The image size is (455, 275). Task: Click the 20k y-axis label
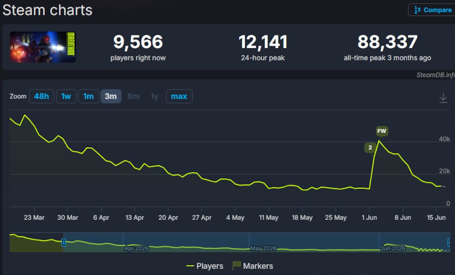444,171
